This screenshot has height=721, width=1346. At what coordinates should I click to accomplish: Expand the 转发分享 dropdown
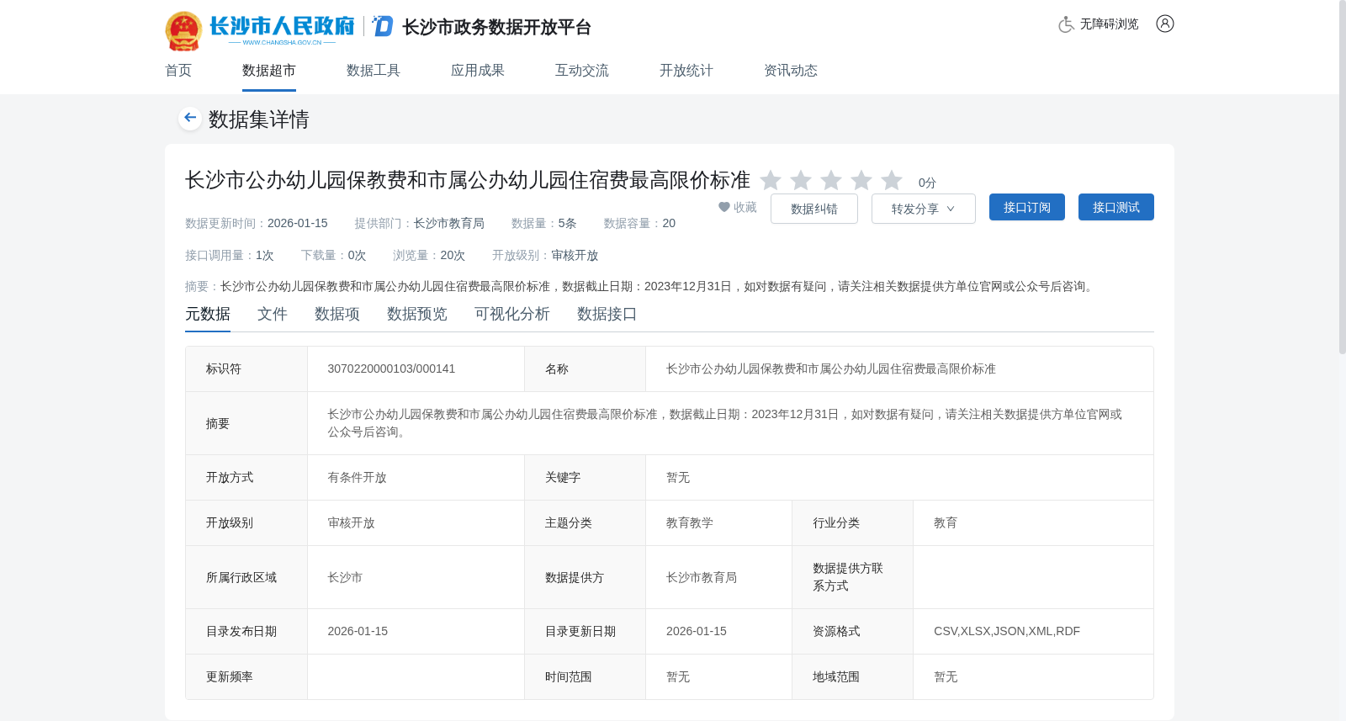[x=924, y=209]
